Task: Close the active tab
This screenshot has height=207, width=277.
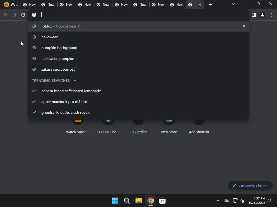Action: point(200,5)
